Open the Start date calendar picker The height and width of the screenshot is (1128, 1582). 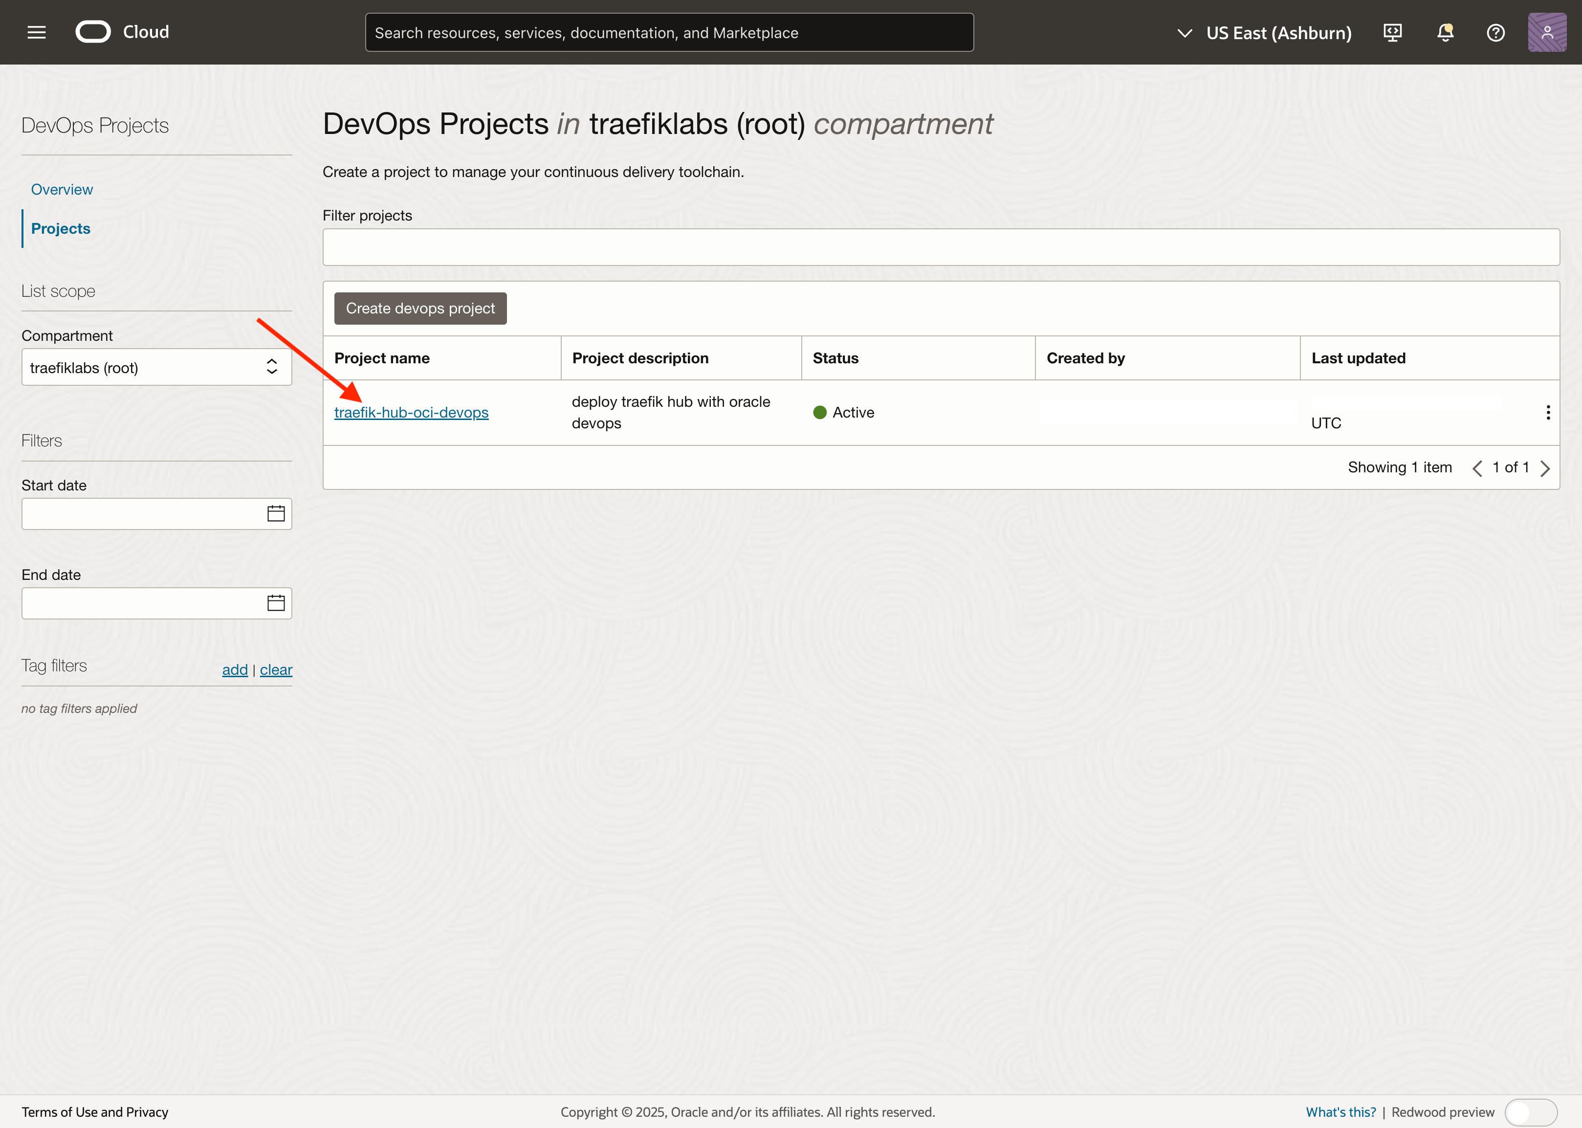point(276,514)
